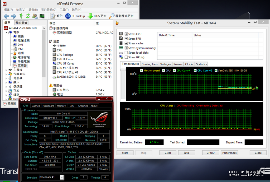Toggle the CPU Core #1 graph checkbox
Screen dimensions: 270x182
(x=175, y=70)
